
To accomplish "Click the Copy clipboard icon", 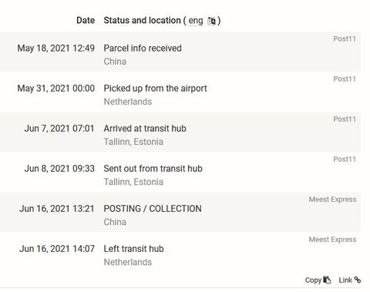I will [327, 280].
